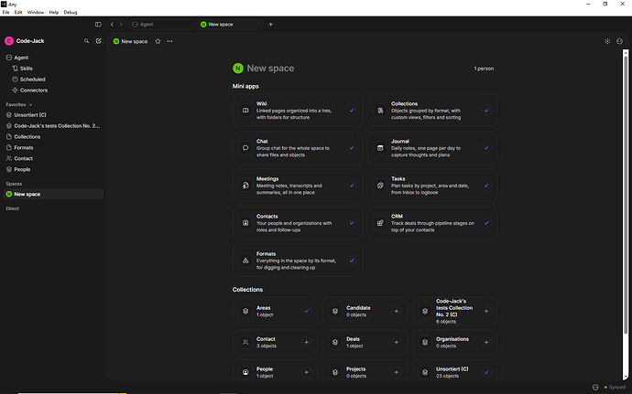The width and height of the screenshot is (632, 394).
Task: Add the Contact collection with plus
Action: 307,342
